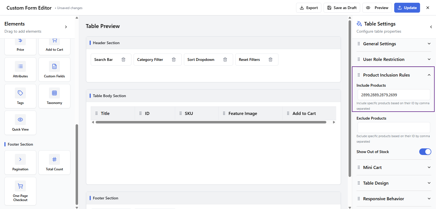Choose the Taxonomy element
Screen dimensions: 436x209
pos(54,96)
